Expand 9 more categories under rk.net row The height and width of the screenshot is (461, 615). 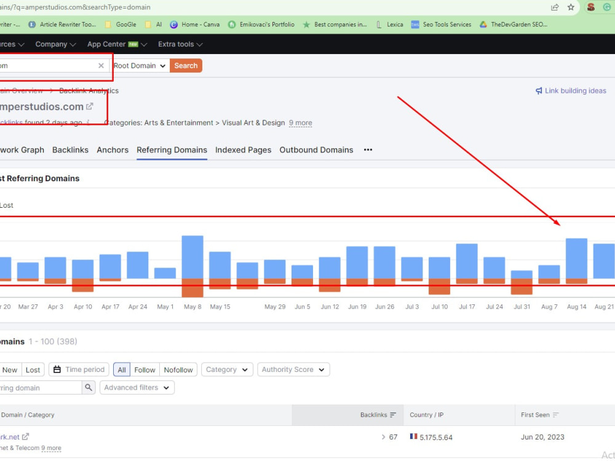[x=51, y=448]
